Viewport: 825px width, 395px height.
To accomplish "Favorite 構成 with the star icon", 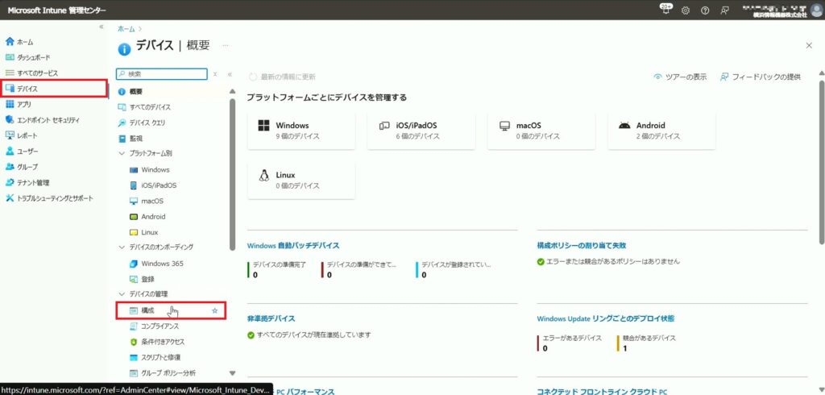I will coord(214,310).
